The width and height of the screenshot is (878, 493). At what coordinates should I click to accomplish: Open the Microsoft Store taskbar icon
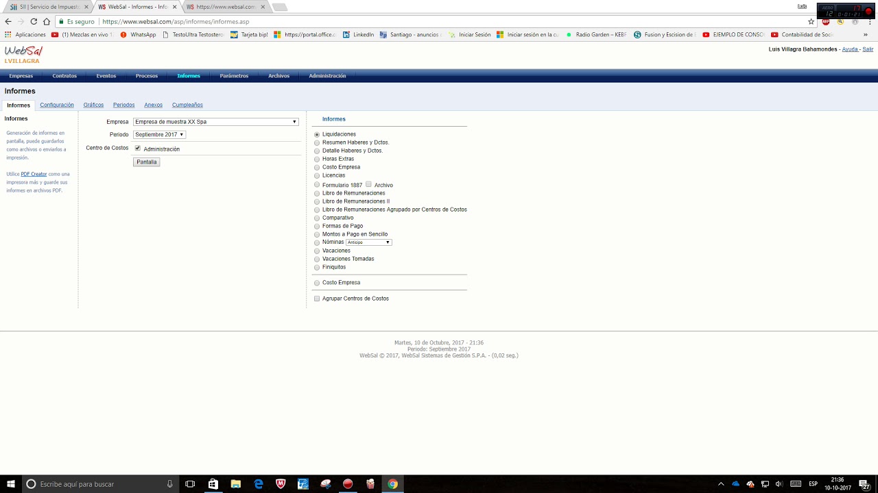[x=213, y=484]
